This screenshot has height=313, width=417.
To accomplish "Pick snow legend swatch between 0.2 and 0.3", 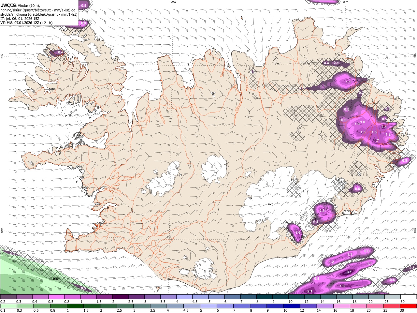I will point(8,297).
